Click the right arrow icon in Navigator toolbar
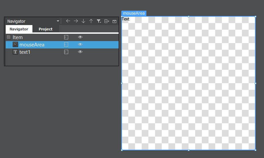The width and height of the screenshot is (264, 158). (x=76, y=21)
